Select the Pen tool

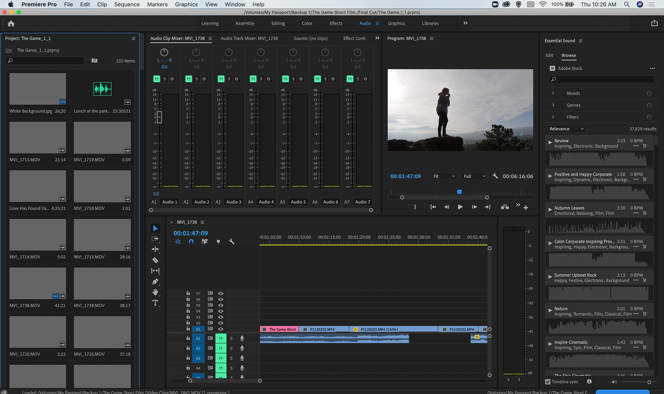click(155, 282)
